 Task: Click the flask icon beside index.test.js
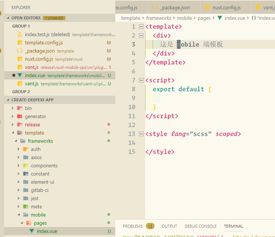click(x=20, y=34)
